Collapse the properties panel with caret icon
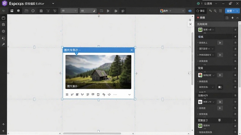 [x=237, y=18]
